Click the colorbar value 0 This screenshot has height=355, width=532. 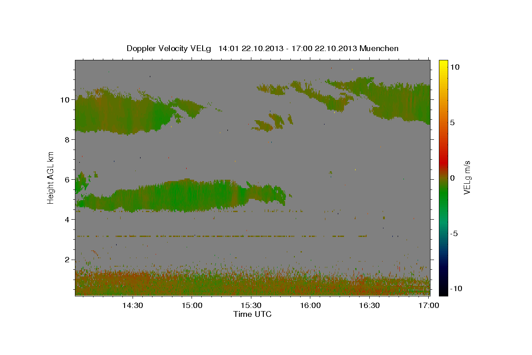tap(453, 178)
